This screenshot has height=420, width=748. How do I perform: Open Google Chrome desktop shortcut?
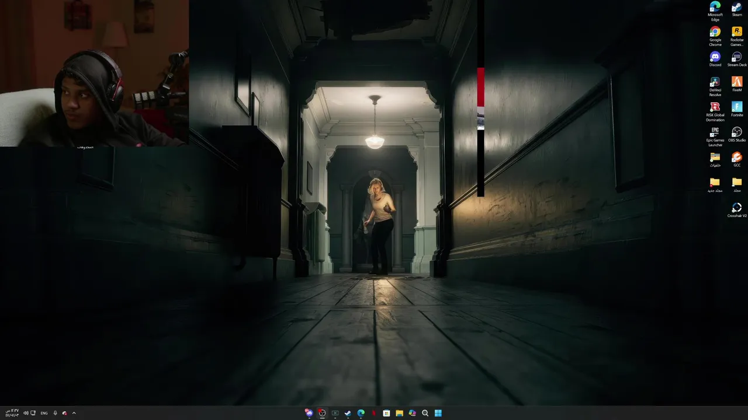(x=715, y=36)
